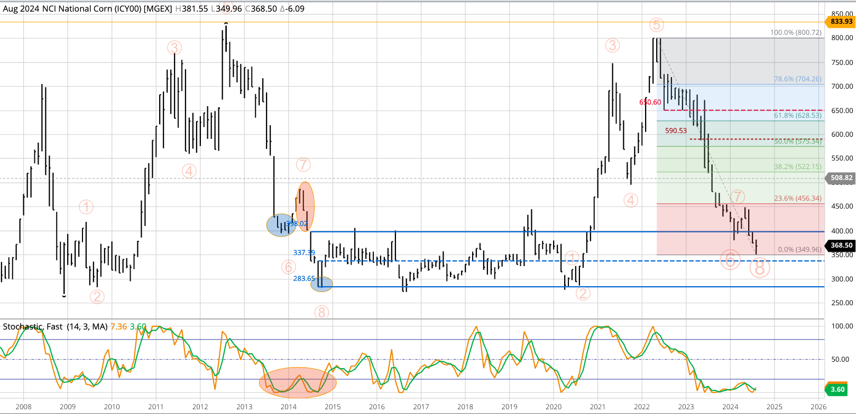This screenshot has height=414, width=856.
Task: Click the circled 1 wave marker near 2009
Action: pos(86,207)
